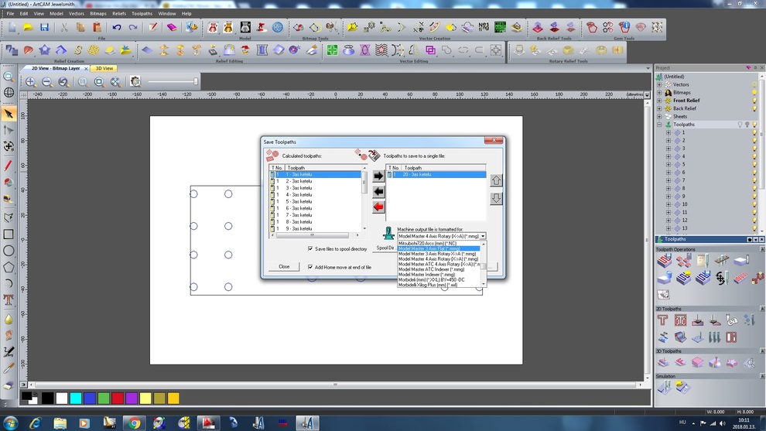Screen dimensions: 766x431
Task: Select the red color swatch
Action: 118,399
